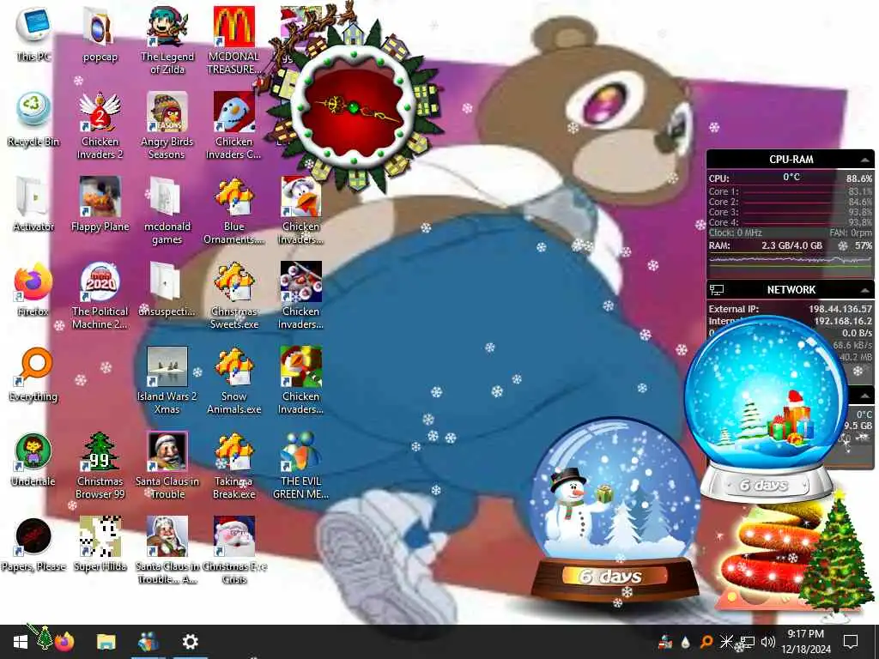The width and height of the screenshot is (879, 659).
Task: Open the Windows Start menu
Action: [21, 642]
